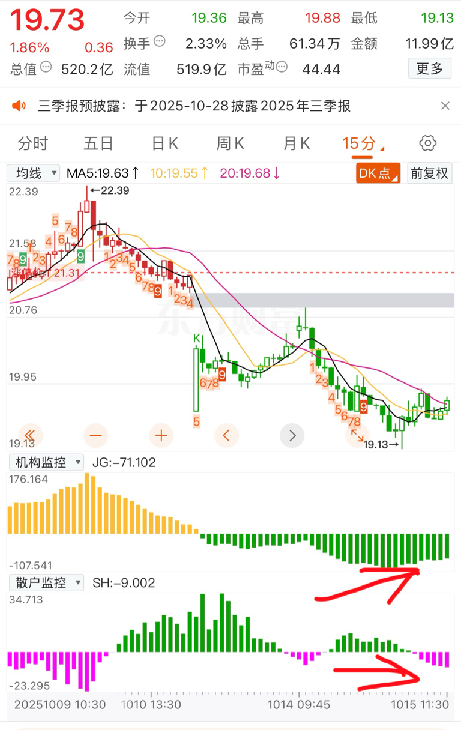The width and height of the screenshot is (461, 730).
Task: Select the 分时 tab
Action: pos(32,143)
